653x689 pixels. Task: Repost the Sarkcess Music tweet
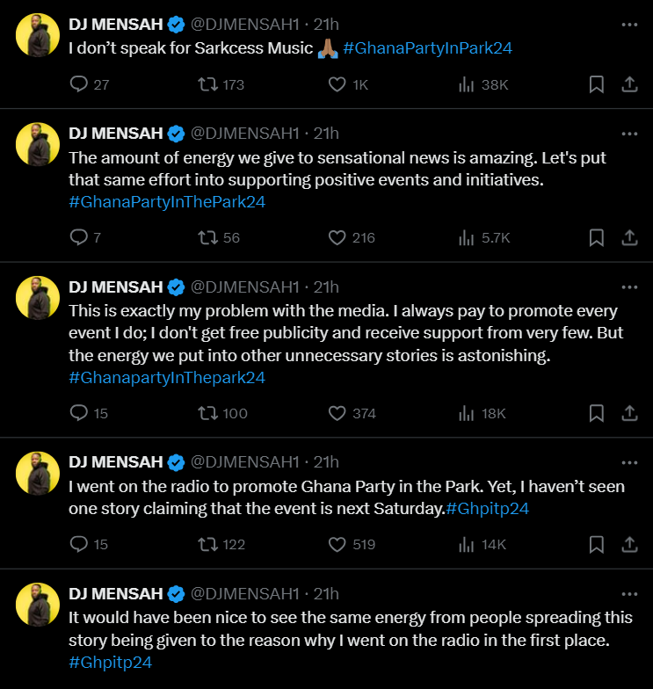(x=207, y=84)
